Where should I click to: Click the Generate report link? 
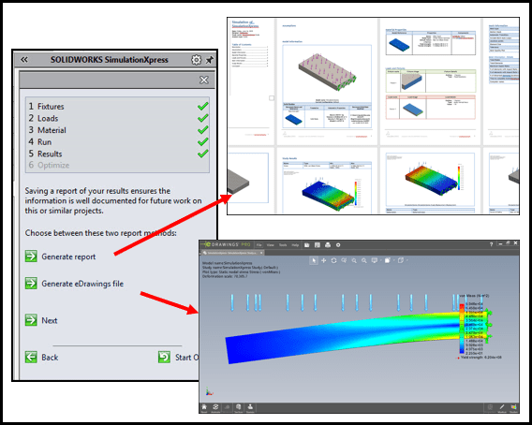(x=68, y=256)
